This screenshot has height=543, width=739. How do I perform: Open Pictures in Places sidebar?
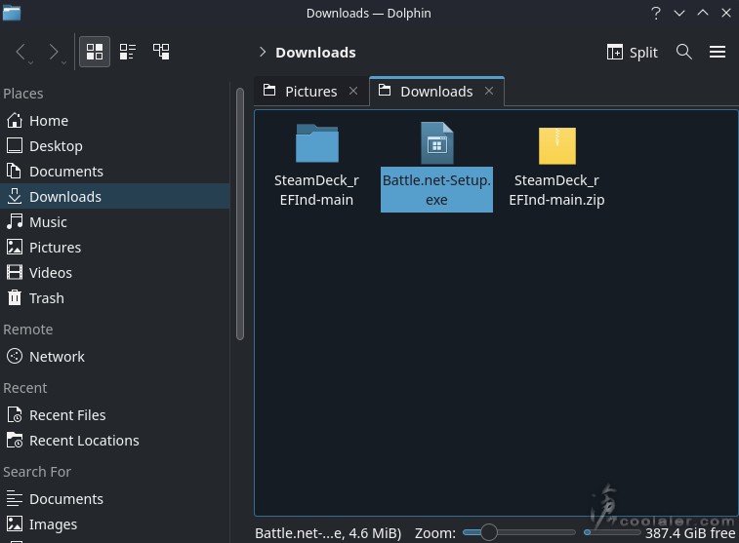114,248
